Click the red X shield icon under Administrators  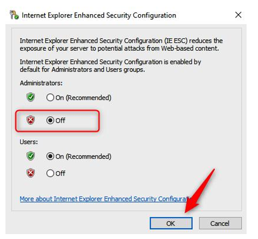click(x=30, y=120)
